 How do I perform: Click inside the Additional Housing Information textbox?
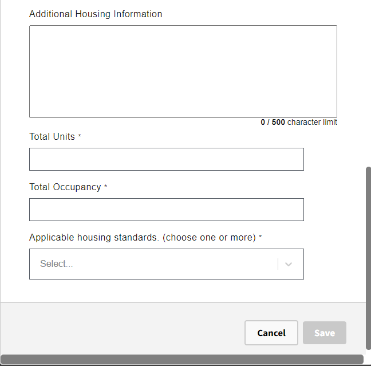click(183, 72)
